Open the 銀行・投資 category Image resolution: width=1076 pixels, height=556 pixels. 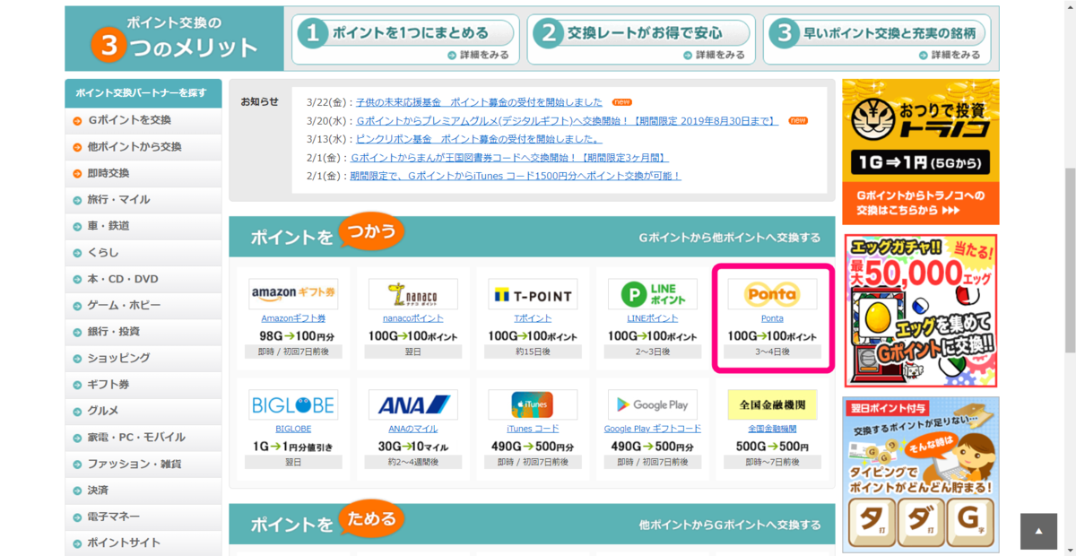(143, 332)
